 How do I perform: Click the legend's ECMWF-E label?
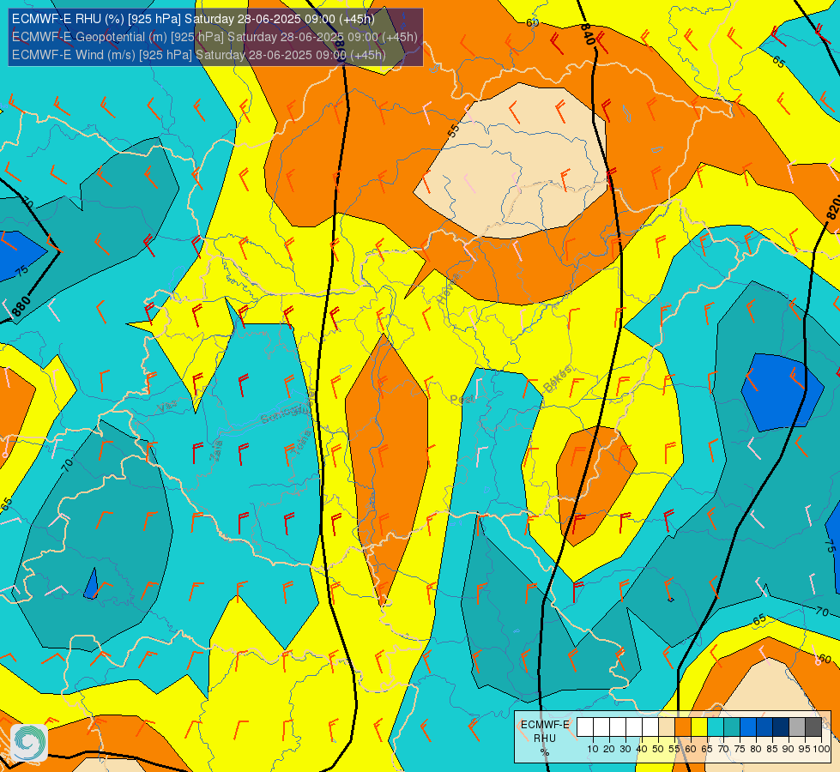tap(545, 725)
